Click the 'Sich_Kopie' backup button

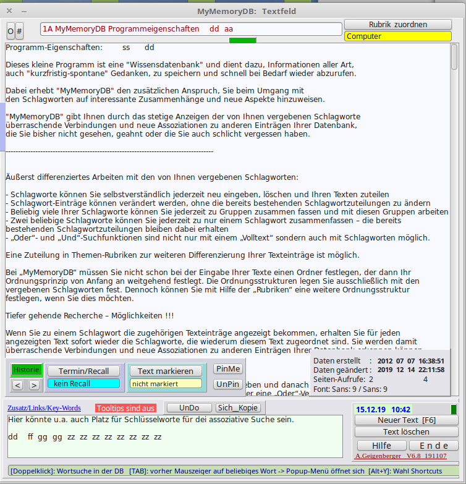237,408
